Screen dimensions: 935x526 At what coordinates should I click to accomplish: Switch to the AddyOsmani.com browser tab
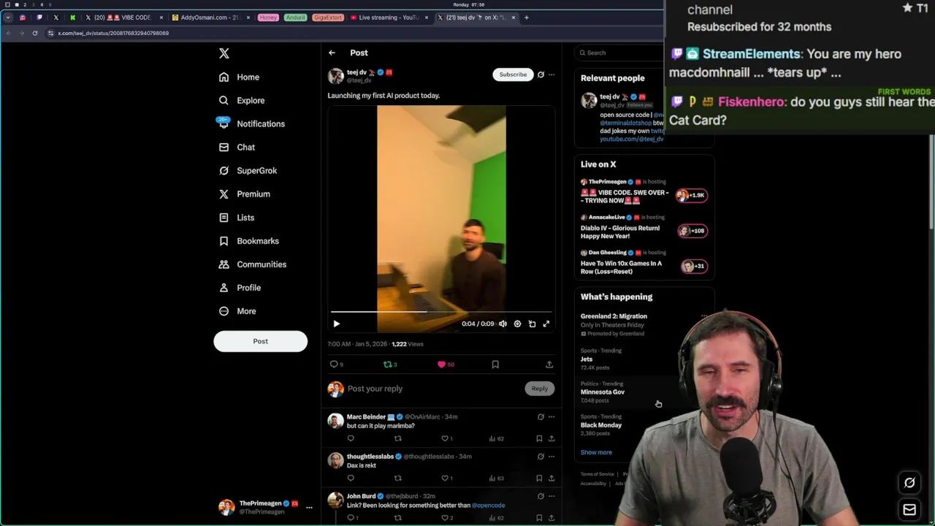coord(211,18)
